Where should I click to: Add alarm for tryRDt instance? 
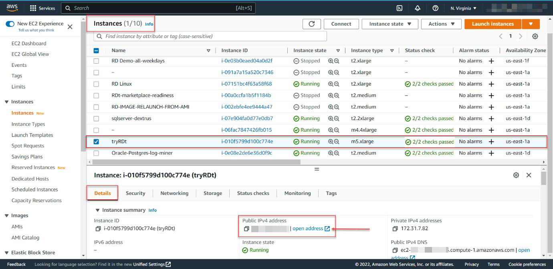click(x=491, y=142)
